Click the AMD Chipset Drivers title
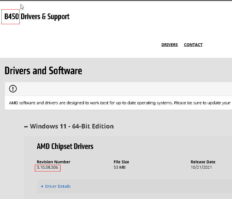 coord(65,146)
